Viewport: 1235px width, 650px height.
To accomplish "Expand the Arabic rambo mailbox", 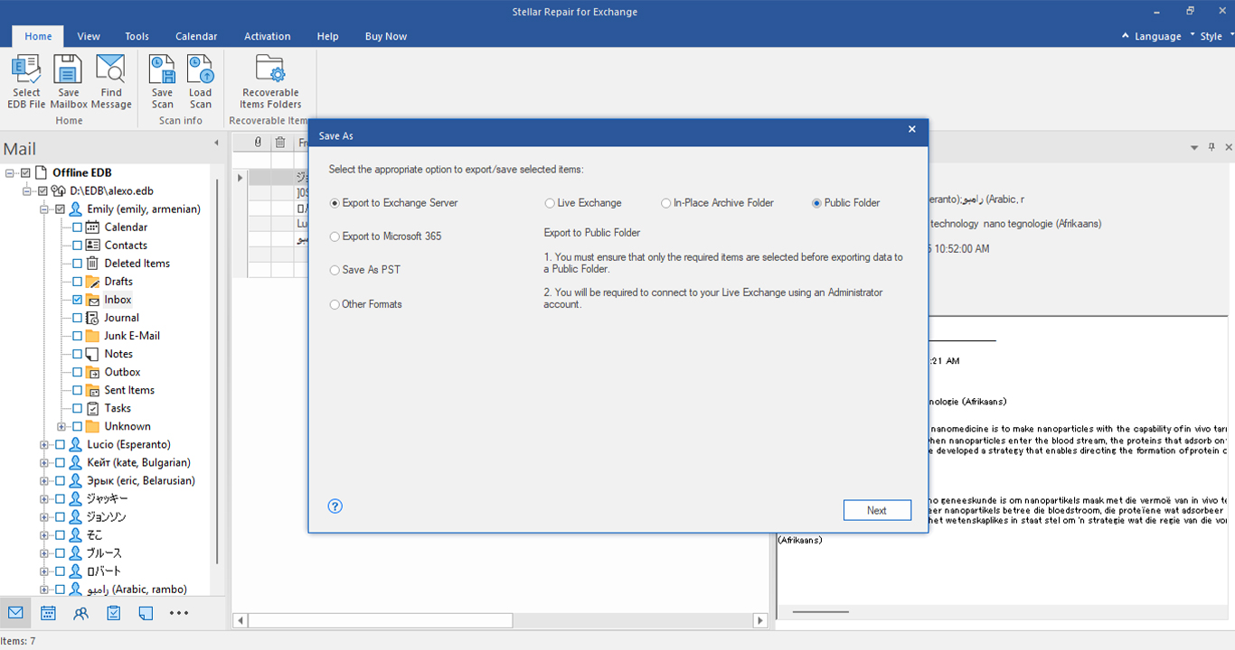I will 43,589.
